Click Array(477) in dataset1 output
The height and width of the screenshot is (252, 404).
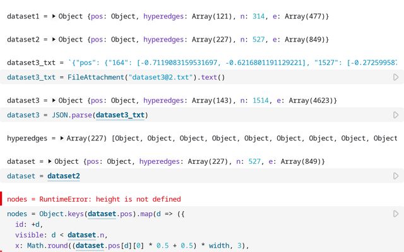coord(306,15)
